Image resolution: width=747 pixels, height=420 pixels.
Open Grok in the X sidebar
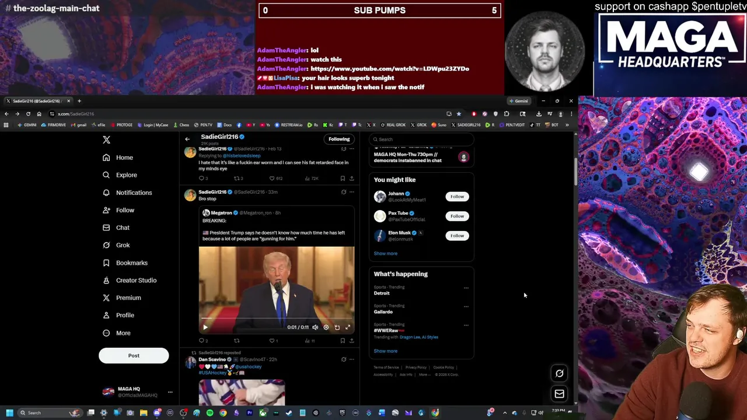pos(116,245)
